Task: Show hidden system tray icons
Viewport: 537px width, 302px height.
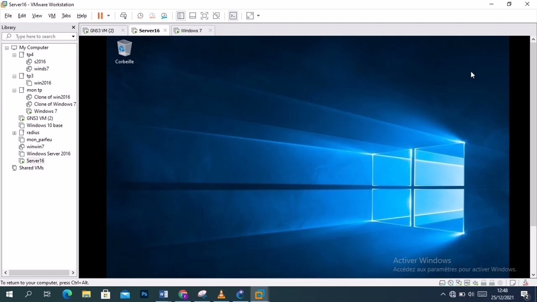Action: pyautogui.click(x=443, y=294)
